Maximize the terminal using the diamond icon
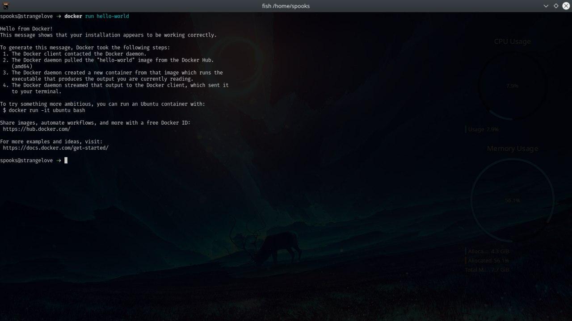This screenshot has height=321, width=572. [x=556, y=6]
